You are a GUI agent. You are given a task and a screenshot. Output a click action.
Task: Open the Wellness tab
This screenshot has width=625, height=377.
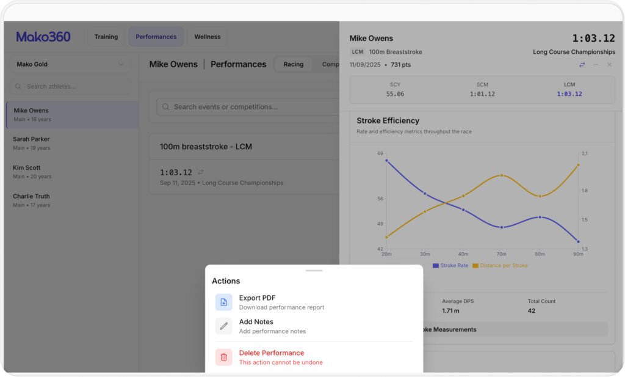coord(208,37)
